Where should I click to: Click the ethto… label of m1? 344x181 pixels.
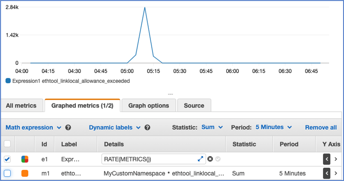[x=71, y=174]
